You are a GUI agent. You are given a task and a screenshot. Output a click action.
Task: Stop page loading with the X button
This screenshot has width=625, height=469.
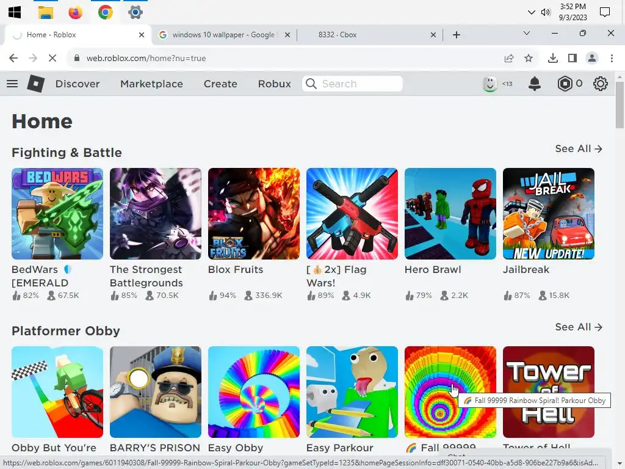tap(52, 58)
